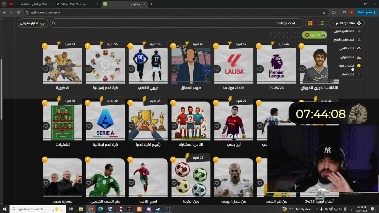Open Steam from taskbar

click(x=158, y=209)
